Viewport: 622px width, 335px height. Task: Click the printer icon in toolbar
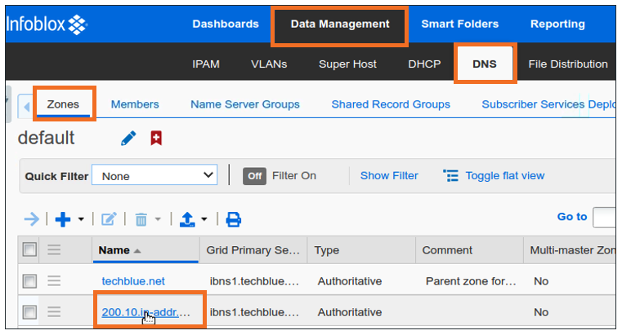(234, 219)
